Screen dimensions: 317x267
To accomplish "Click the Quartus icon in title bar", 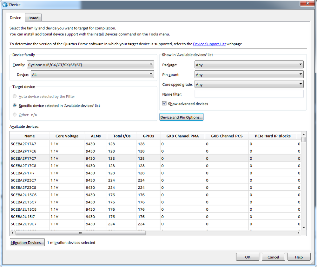I will click(5, 4).
